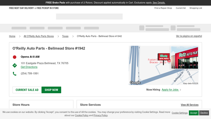
Task: Click the green phone icon
Action: coord(15,74)
